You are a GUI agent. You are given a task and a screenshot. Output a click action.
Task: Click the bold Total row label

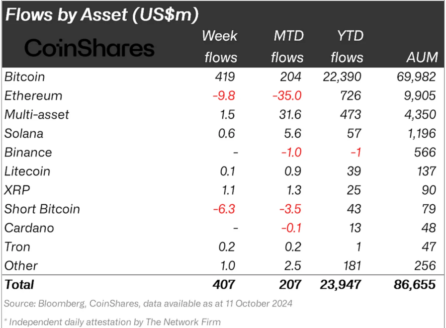[19, 284]
